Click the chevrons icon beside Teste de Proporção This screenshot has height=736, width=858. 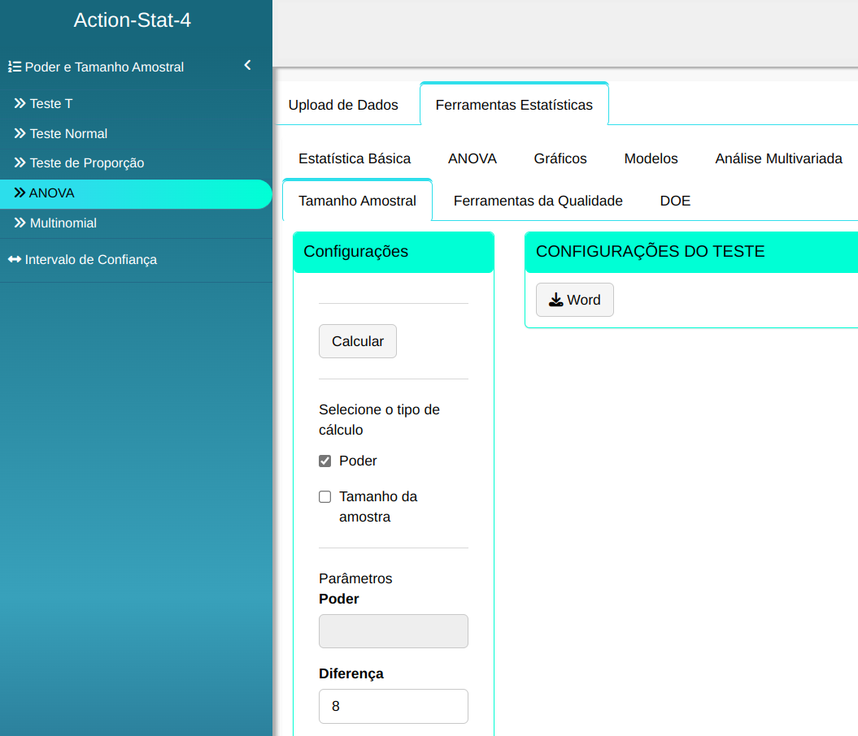[20, 163]
